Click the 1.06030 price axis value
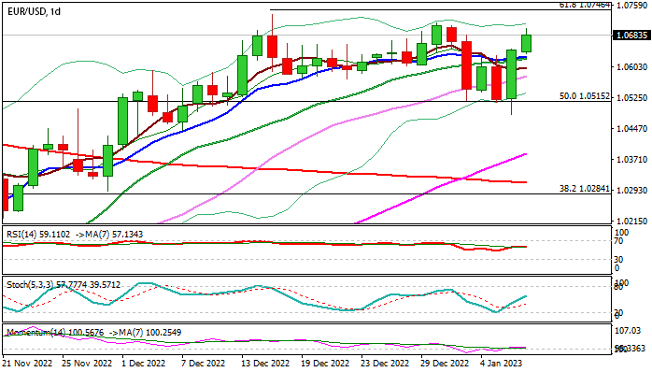This screenshot has width=652, height=372. (631, 66)
